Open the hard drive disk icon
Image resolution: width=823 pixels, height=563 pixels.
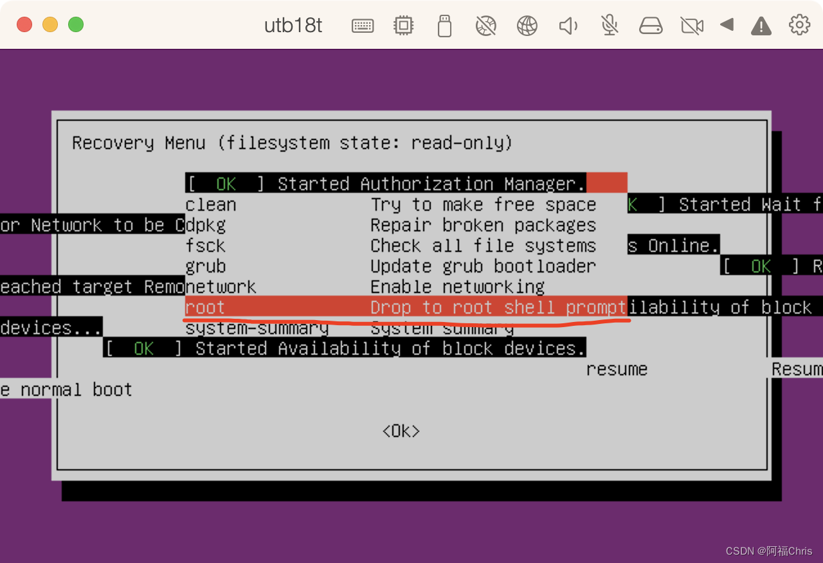tap(651, 26)
